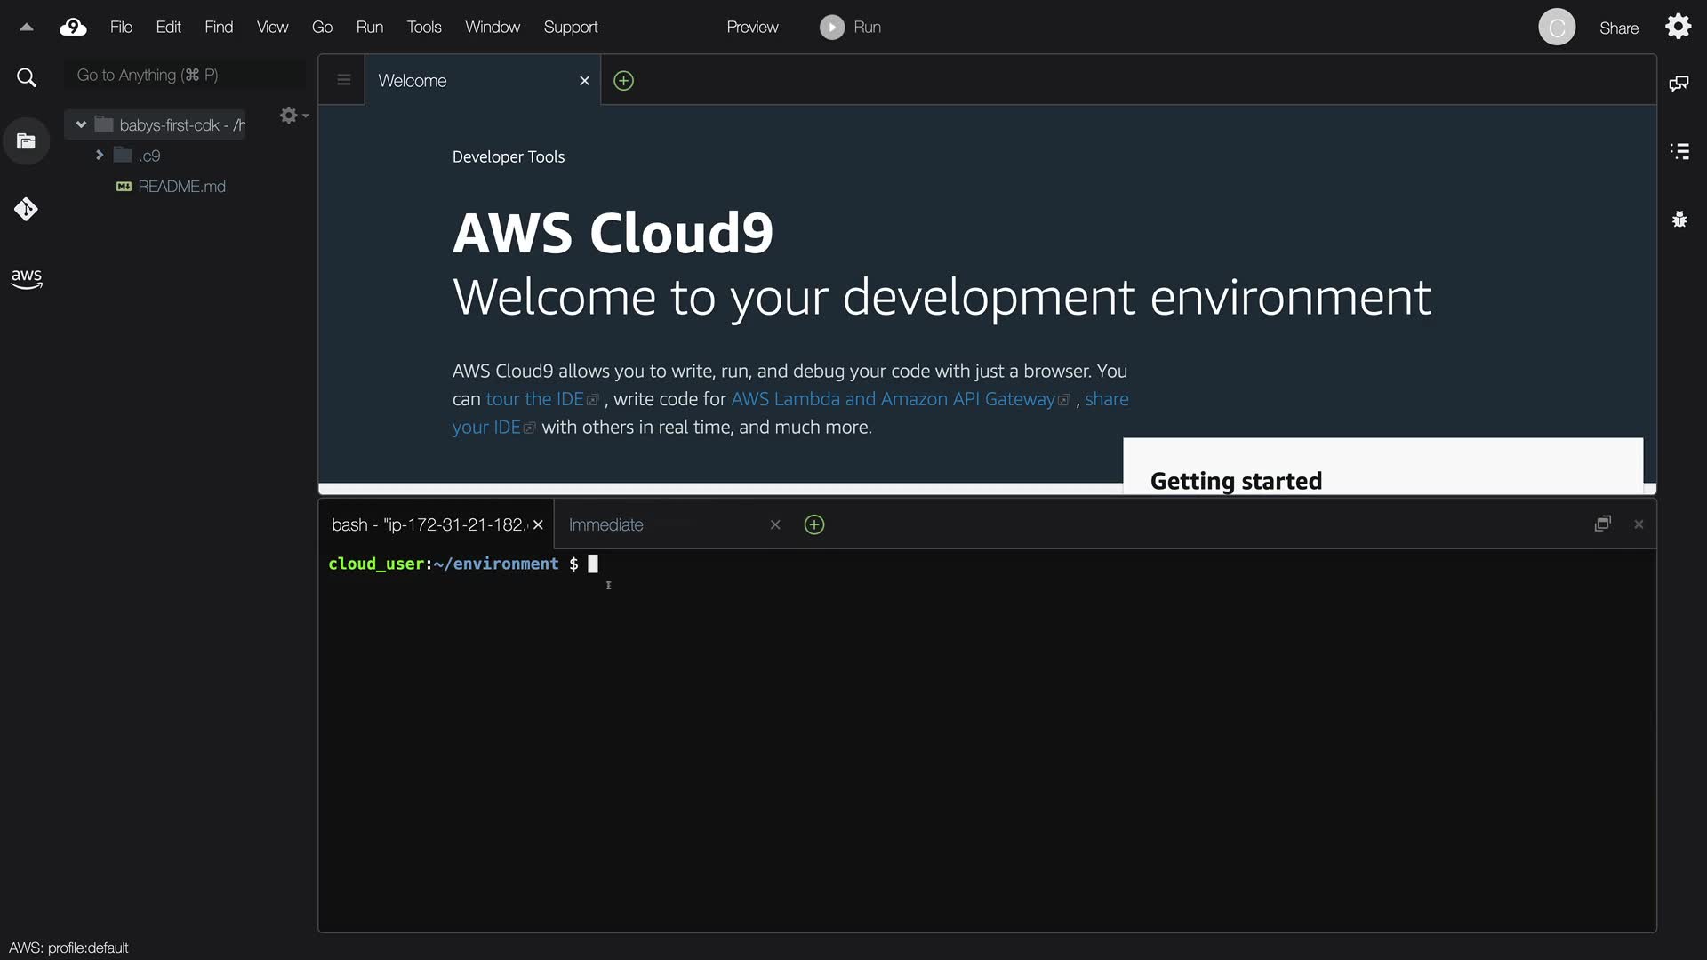Open the Debugger bug icon
The image size is (1707, 960).
tap(1679, 219)
